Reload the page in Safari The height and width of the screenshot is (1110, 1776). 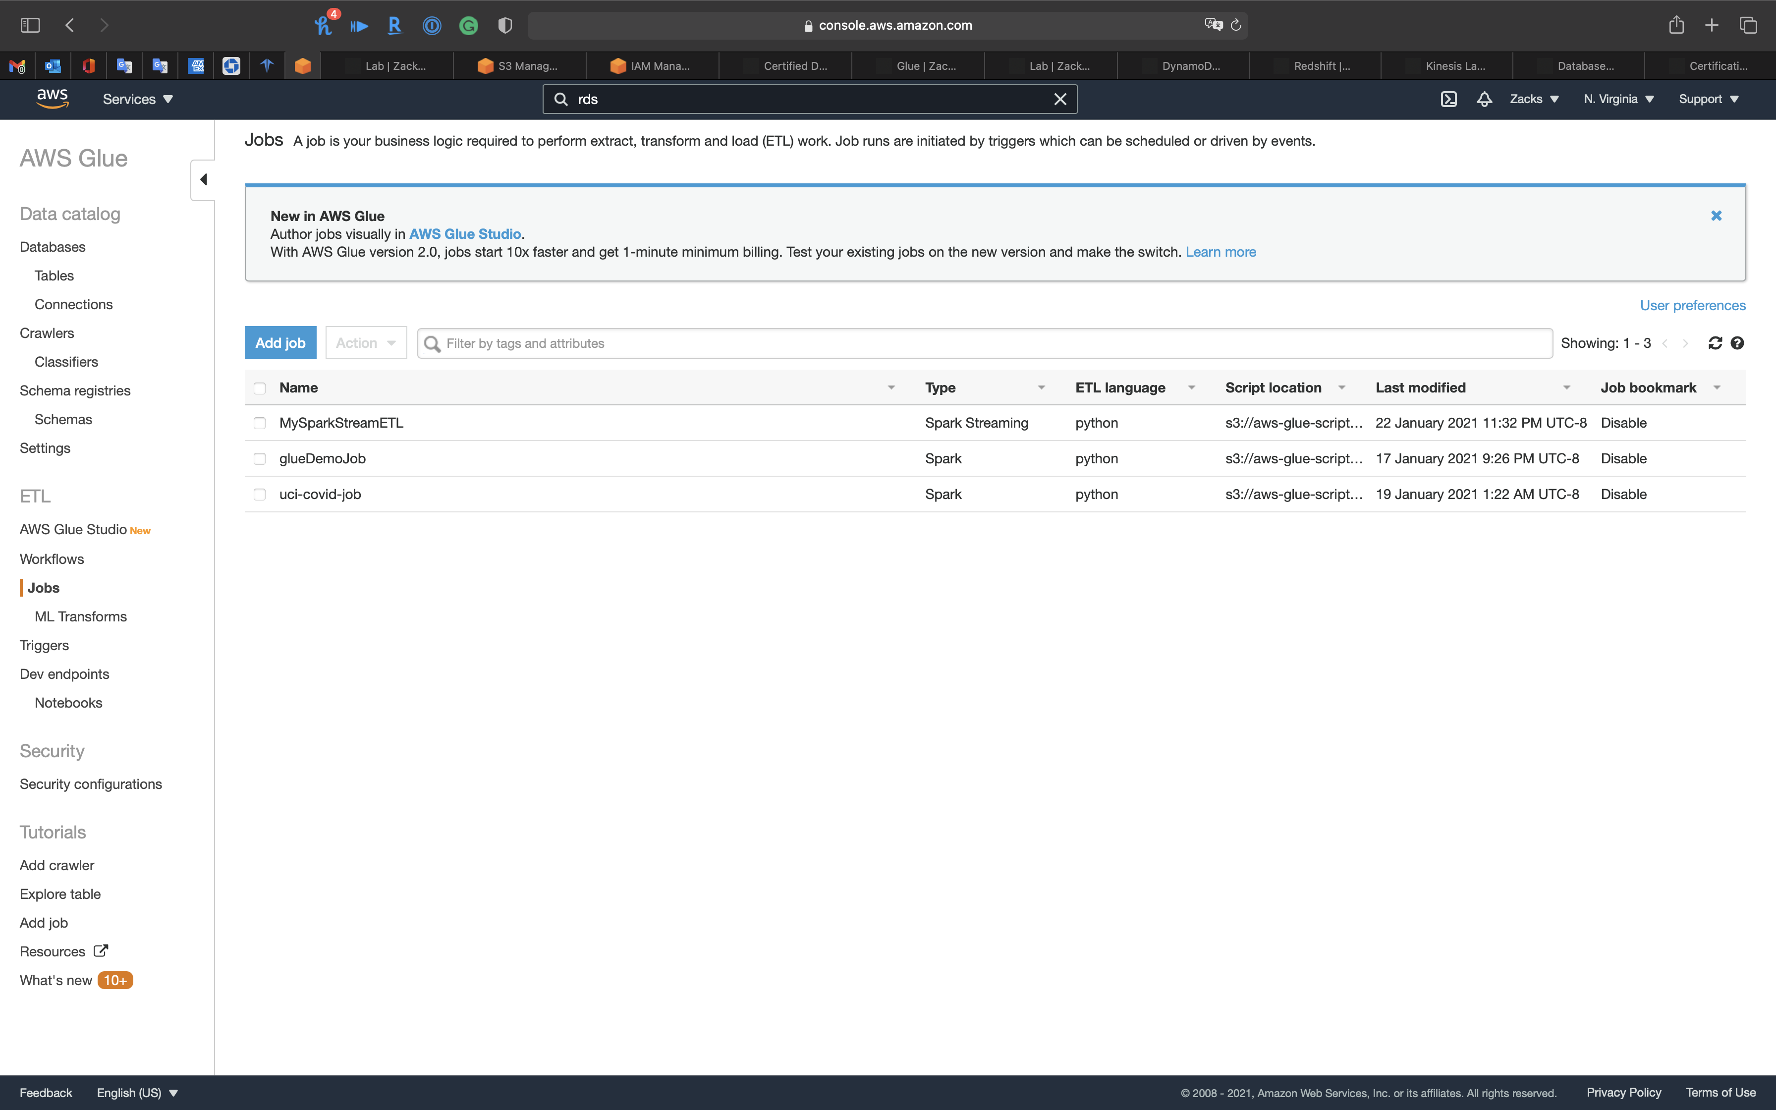(x=1236, y=25)
